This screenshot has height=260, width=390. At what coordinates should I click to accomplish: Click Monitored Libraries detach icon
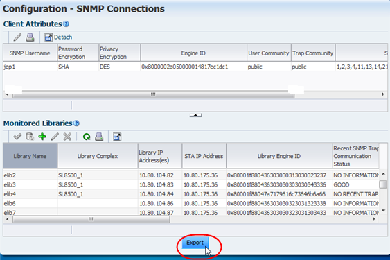pyautogui.click(x=117, y=137)
